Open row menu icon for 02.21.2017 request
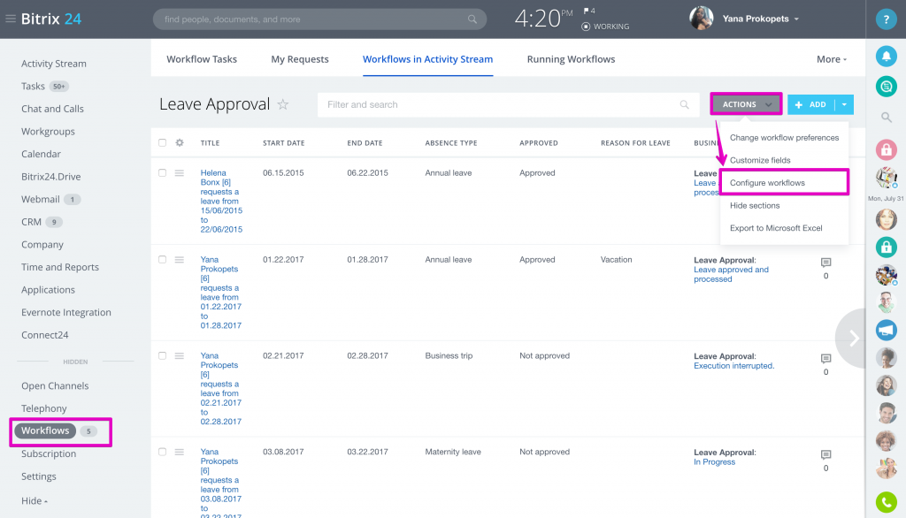The width and height of the screenshot is (906, 518). point(180,355)
